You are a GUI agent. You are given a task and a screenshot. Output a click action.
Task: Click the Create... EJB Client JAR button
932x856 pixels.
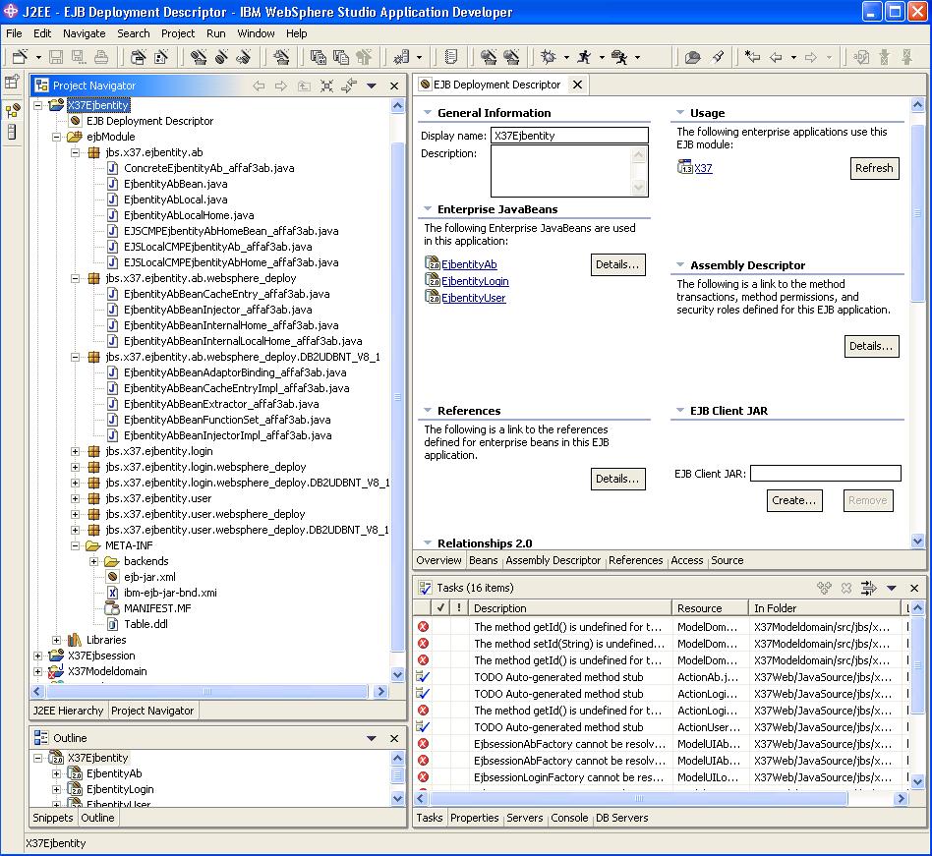[x=794, y=500]
